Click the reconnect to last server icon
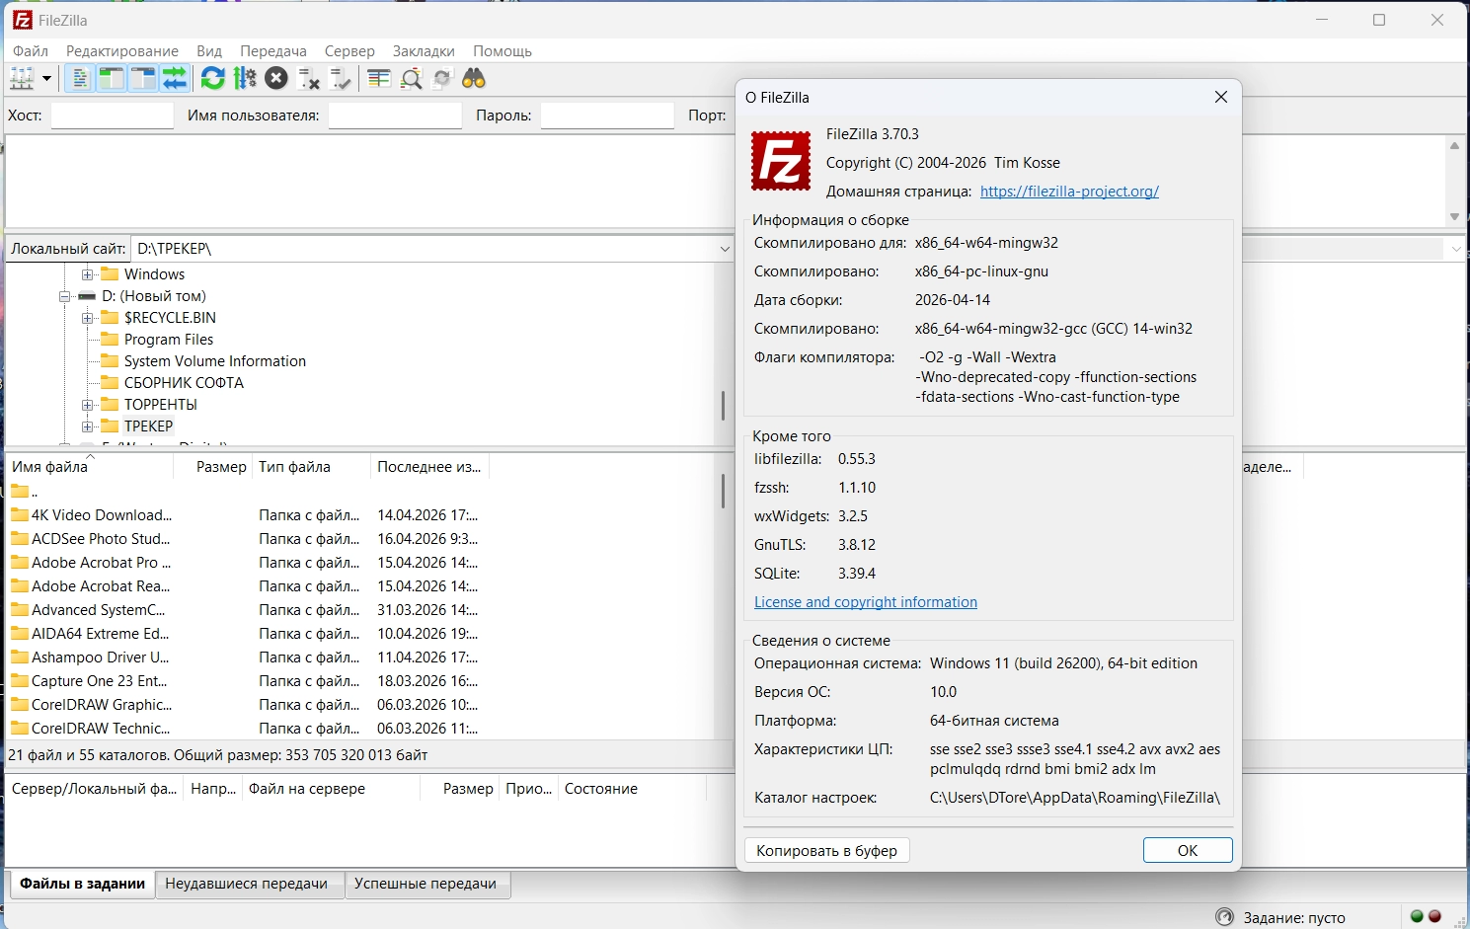The width and height of the screenshot is (1470, 929). (x=341, y=79)
